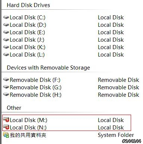Click the Removable Disk (F:) drive icon
The width and height of the screenshot is (143, 144).
click(x=6, y=79)
